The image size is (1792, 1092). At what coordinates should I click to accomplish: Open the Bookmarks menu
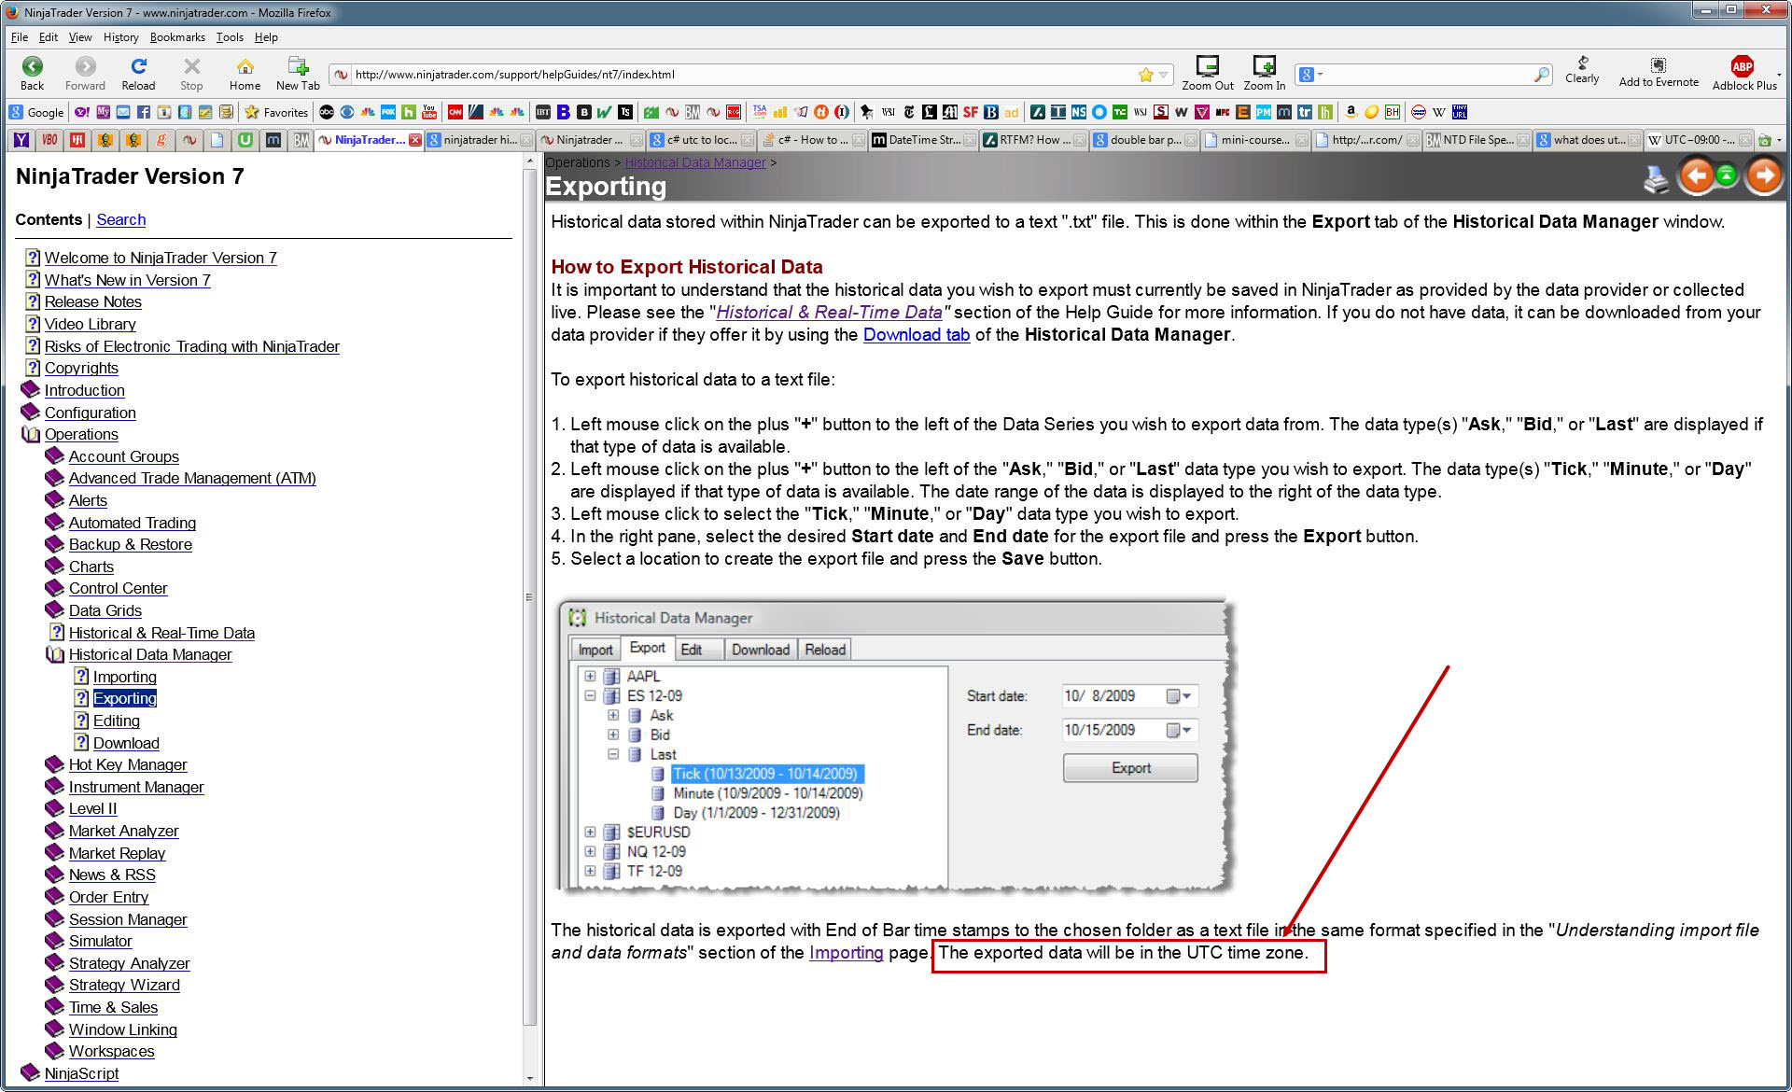coord(176,37)
